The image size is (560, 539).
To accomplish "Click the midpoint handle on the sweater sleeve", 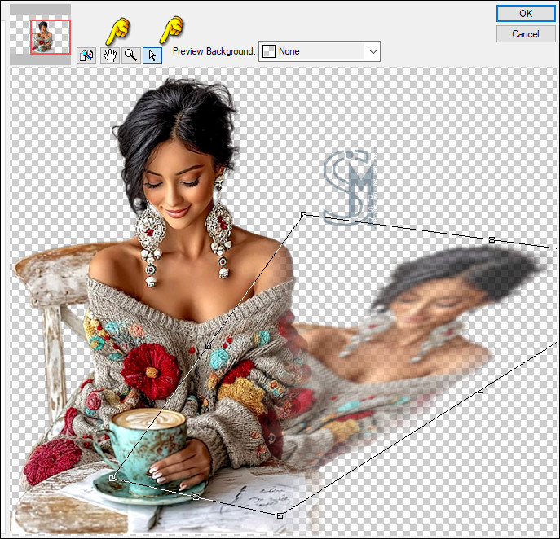I will 209,346.
